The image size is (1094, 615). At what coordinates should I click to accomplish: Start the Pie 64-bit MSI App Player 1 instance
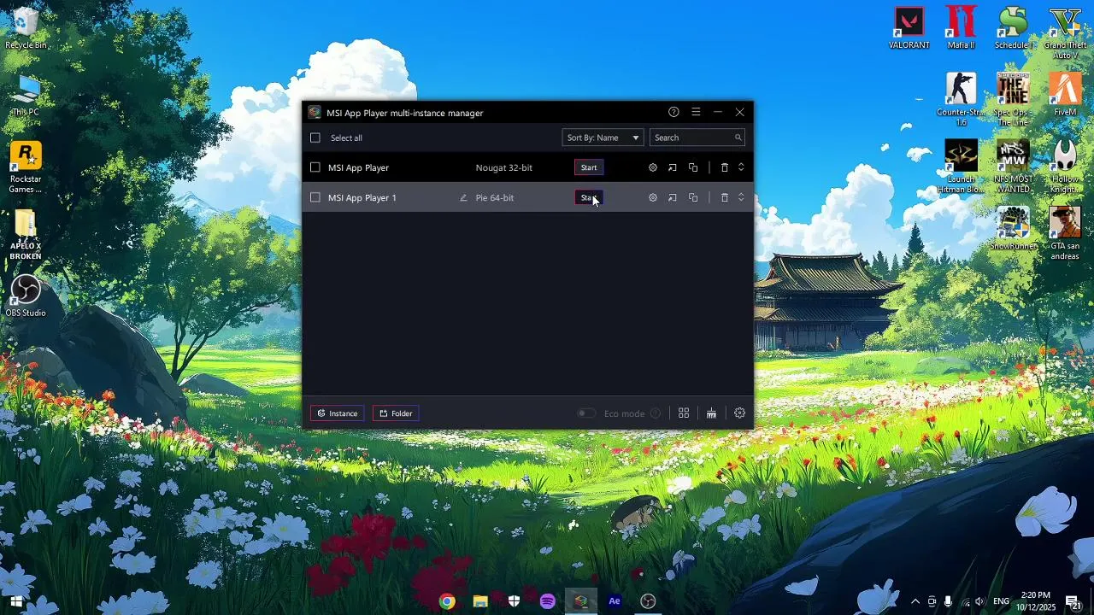[x=589, y=197]
